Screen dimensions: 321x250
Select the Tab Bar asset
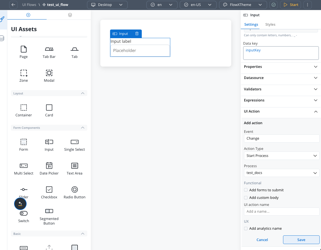coord(49,52)
